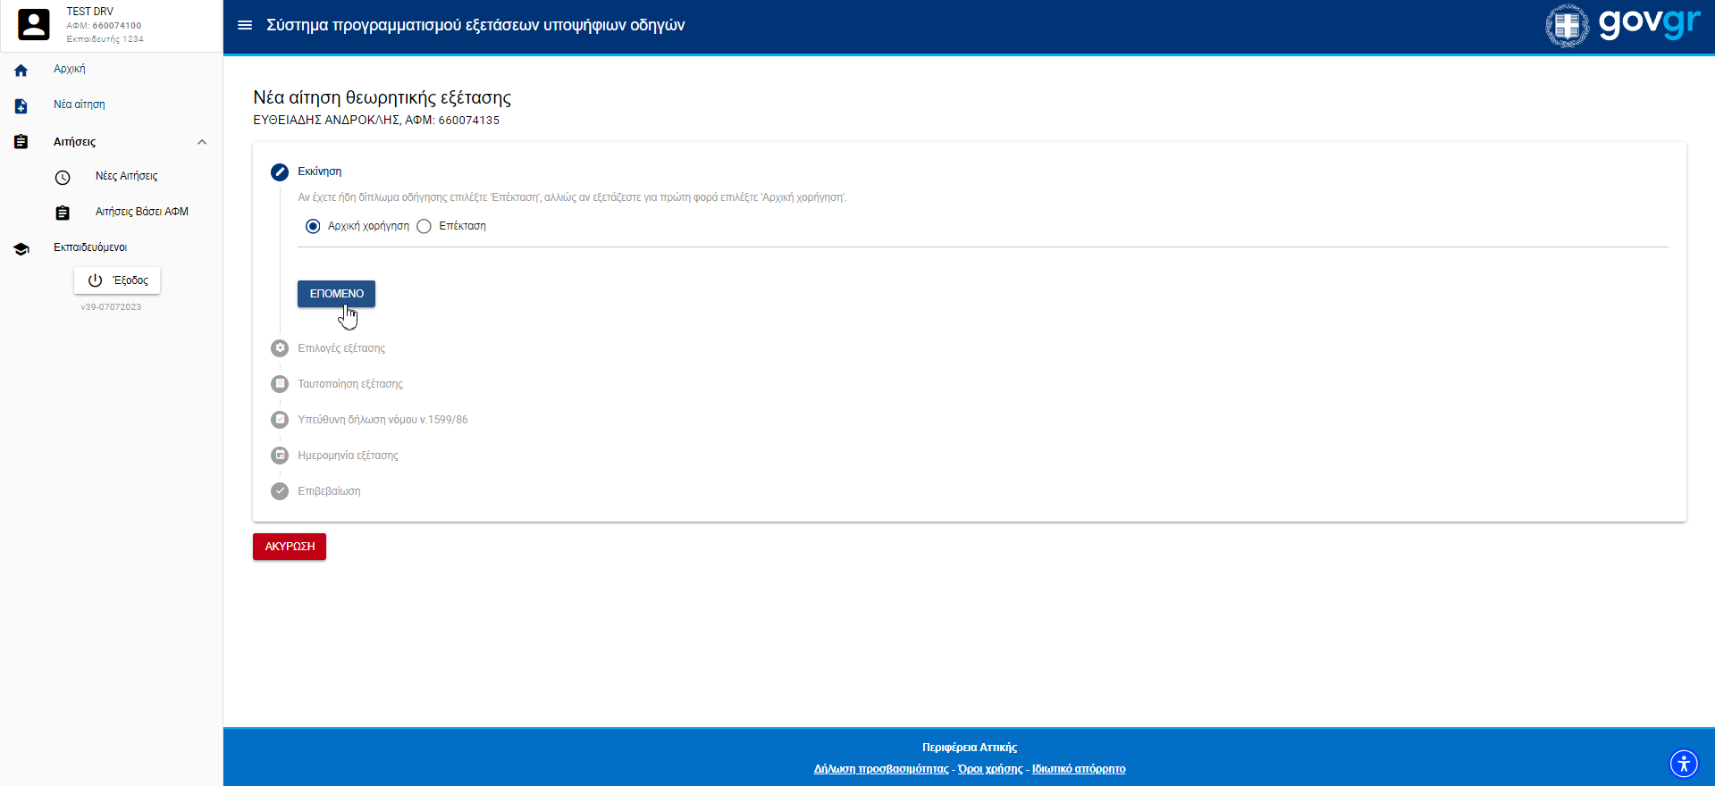
Task: Collapse the Αιτήσεις sidebar section
Action: (202, 142)
